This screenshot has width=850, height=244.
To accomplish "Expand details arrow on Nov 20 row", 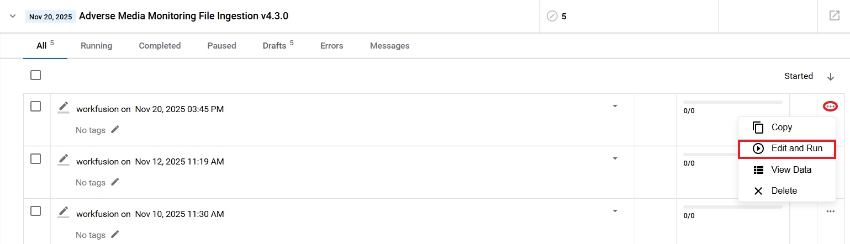I will 615,106.
